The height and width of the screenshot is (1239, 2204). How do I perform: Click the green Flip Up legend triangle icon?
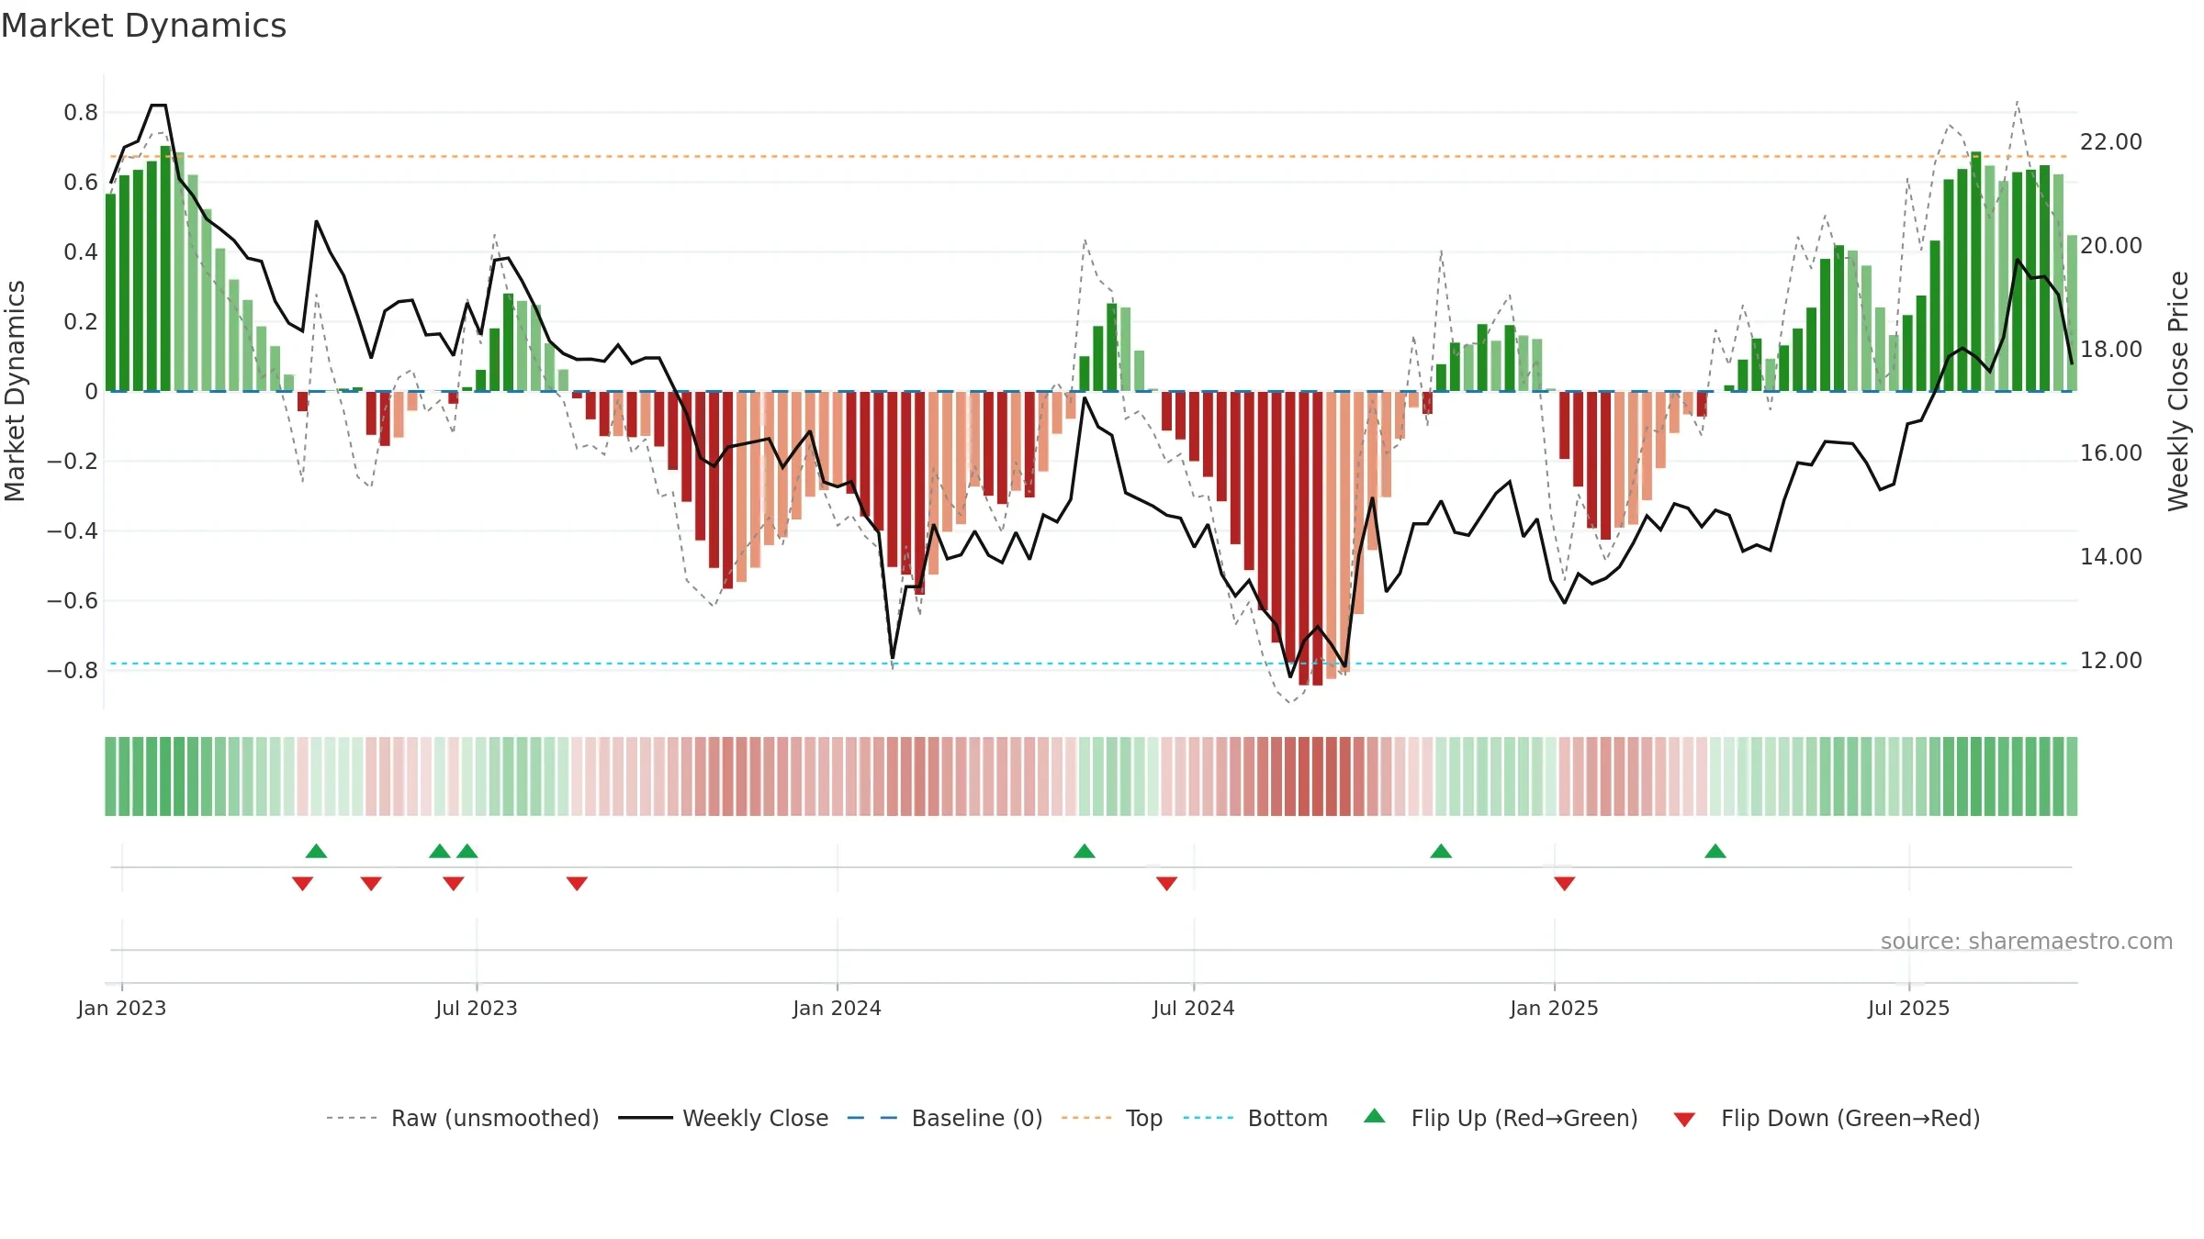coord(1375,1116)
